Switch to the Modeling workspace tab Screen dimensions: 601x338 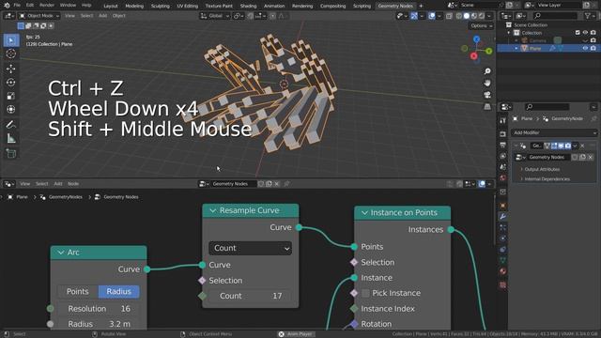click(x=134, y=6)
